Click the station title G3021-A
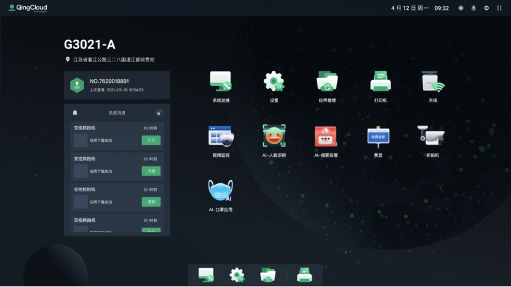The width and height of the screenshot is (511, 287). [x=90, y=45]
